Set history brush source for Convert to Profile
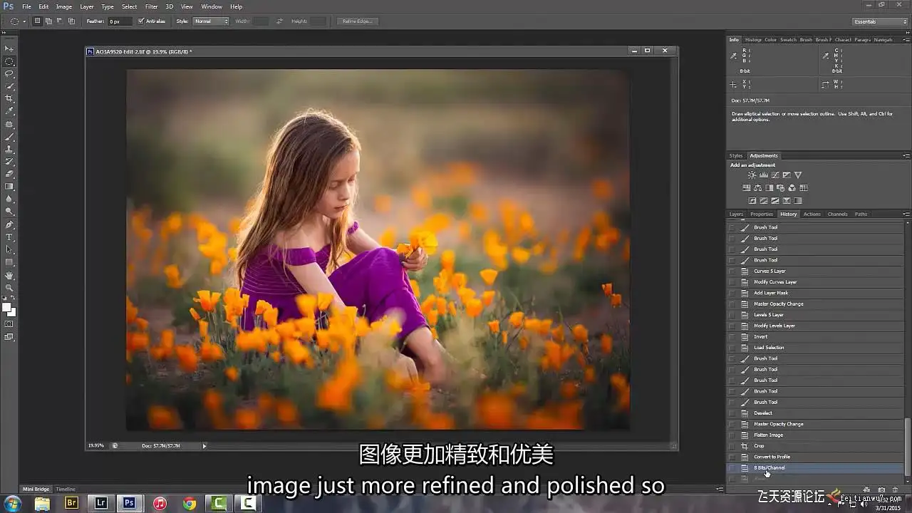The height and width of the screenshot is (513, 912). (x=732, y=457)
